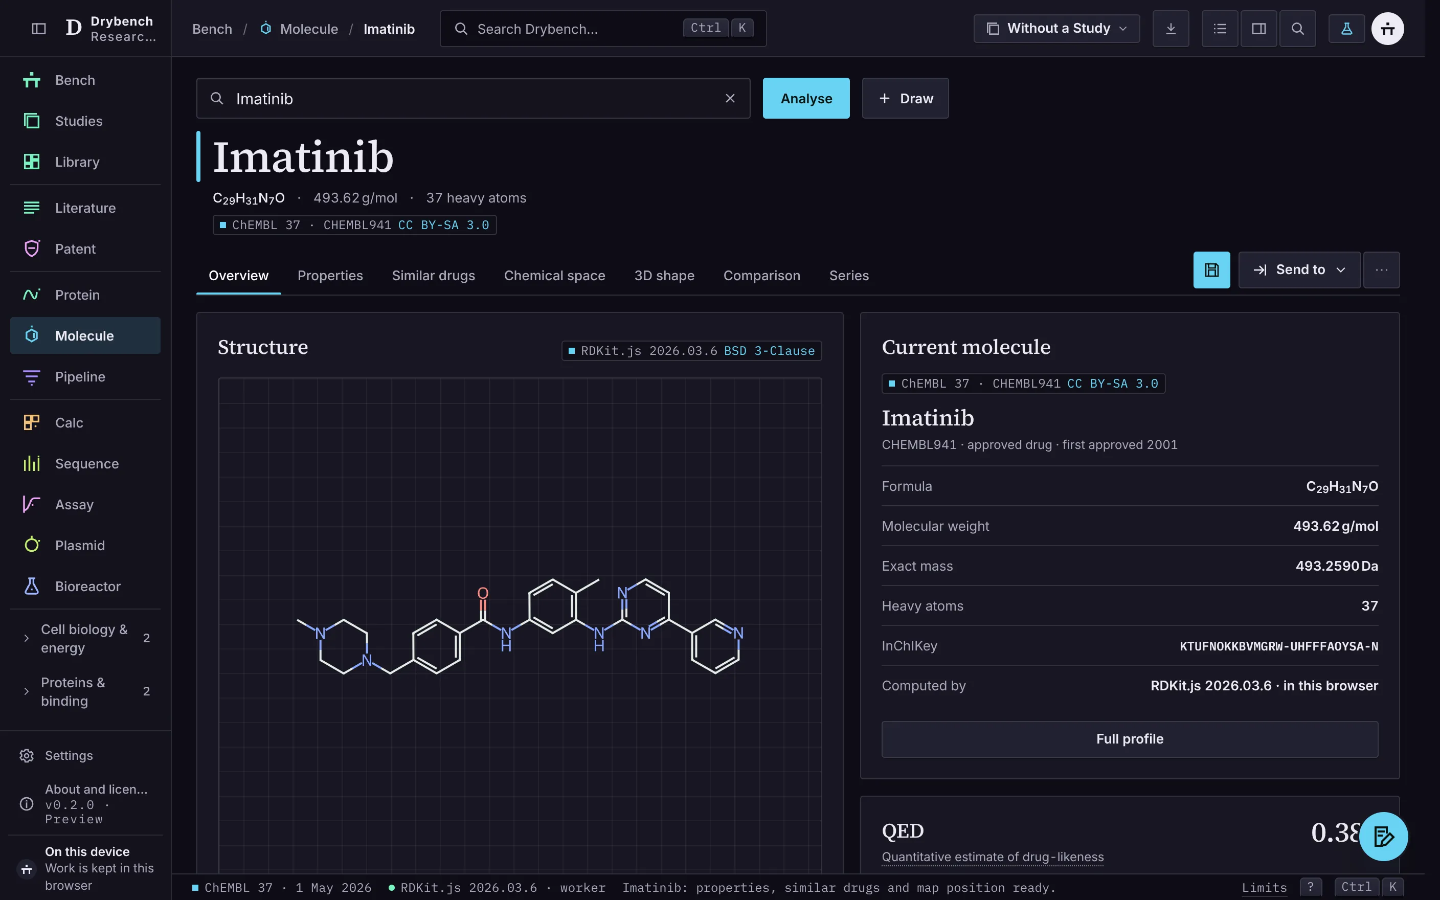
Task: Open the flask icon in top bar
Action: click(1346, 29)
